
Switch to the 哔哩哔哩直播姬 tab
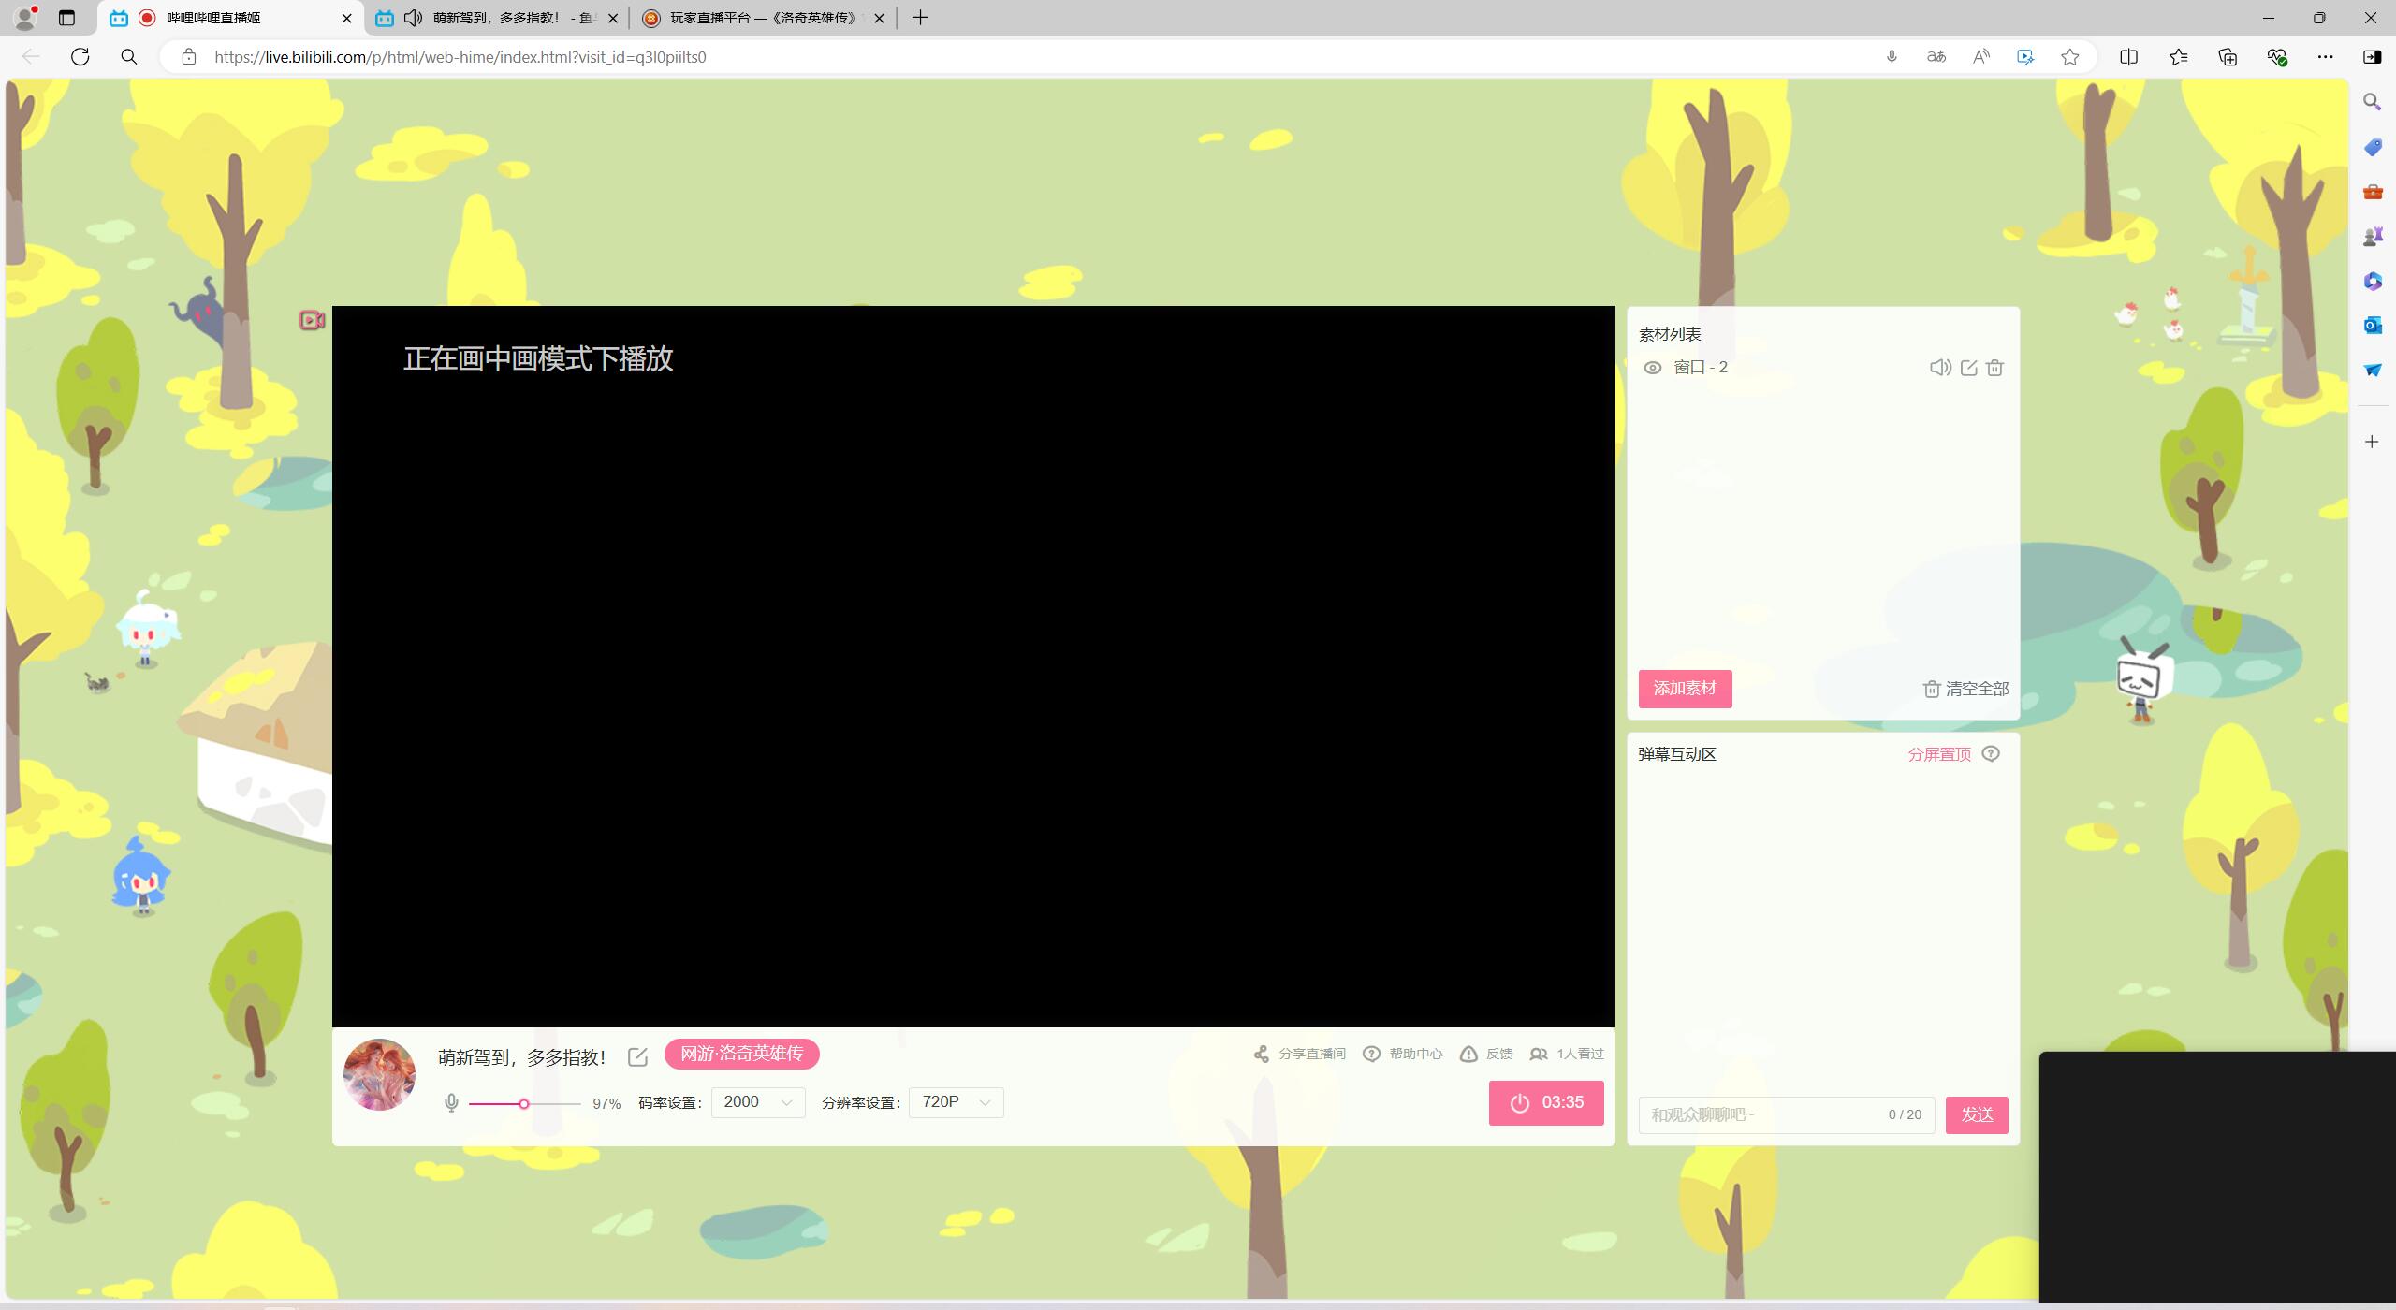point(230,18)
